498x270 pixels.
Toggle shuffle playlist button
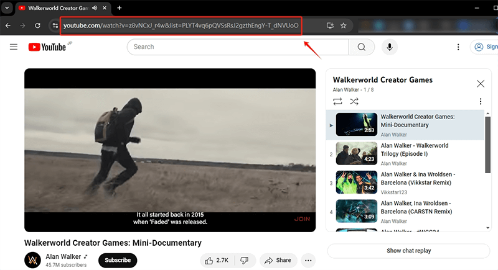point(354,101)
